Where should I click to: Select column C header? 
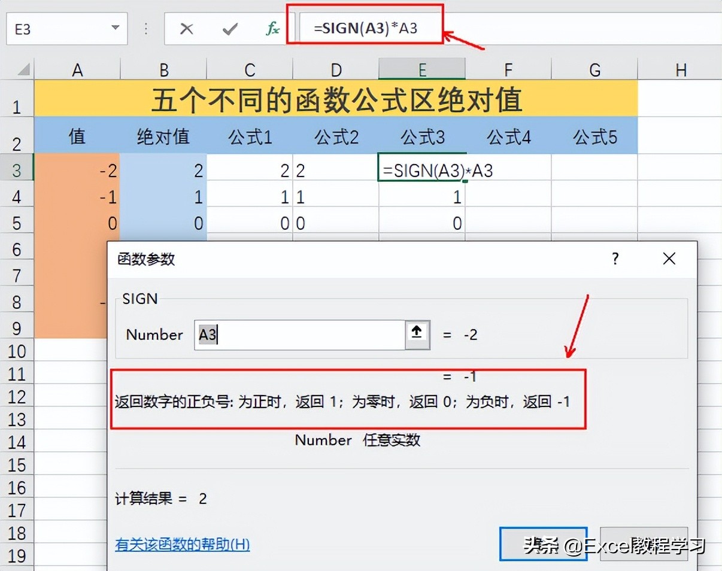point(250,70)
